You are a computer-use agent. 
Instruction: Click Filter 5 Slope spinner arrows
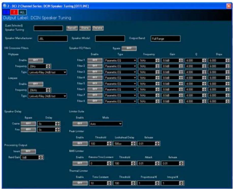[x=227, y=84]
